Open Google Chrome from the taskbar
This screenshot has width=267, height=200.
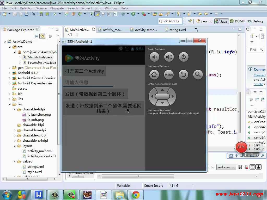click(x=136, y=195)
